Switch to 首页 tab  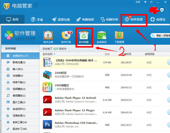coord(12,20)
